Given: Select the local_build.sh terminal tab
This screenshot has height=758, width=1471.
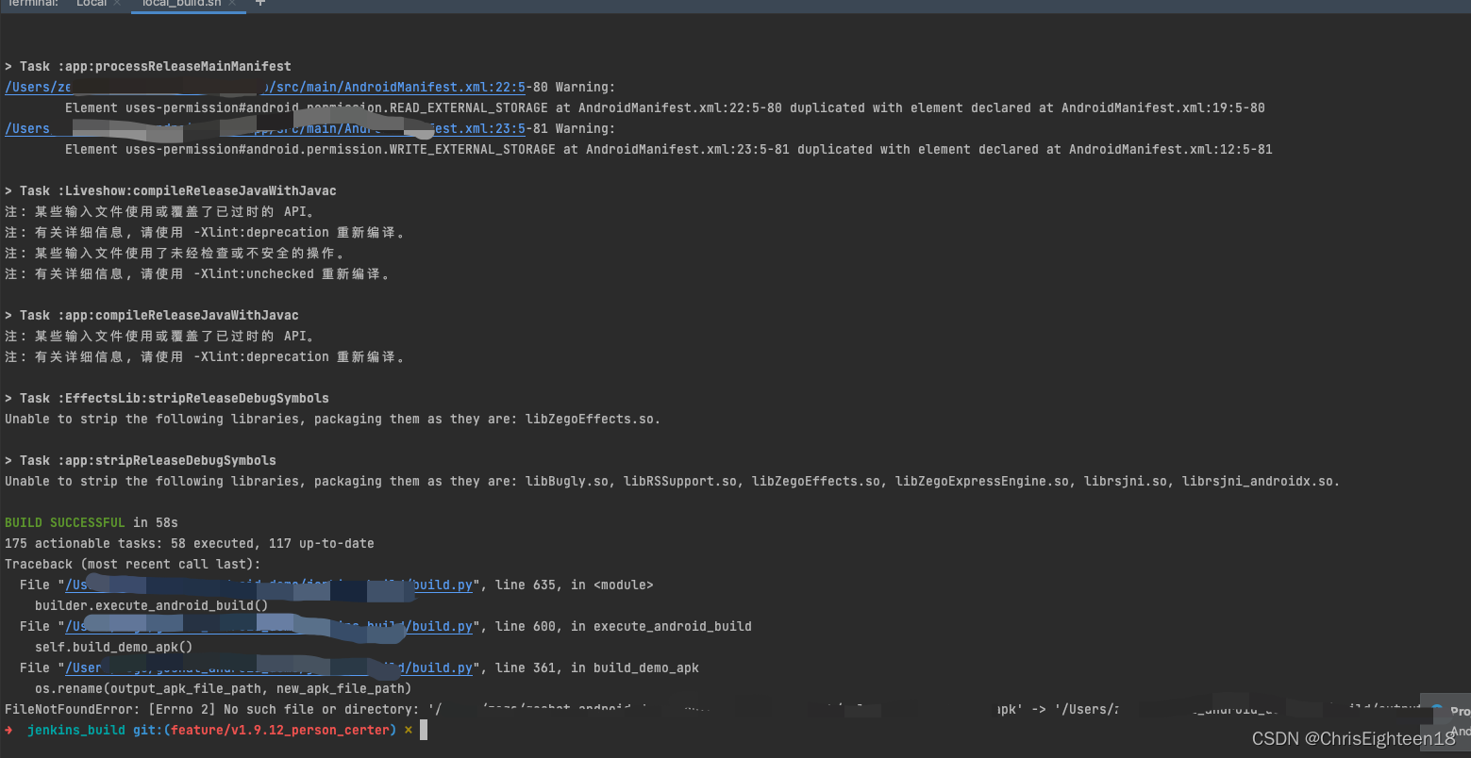Looking at the screenshot, I should pos(182,4).
